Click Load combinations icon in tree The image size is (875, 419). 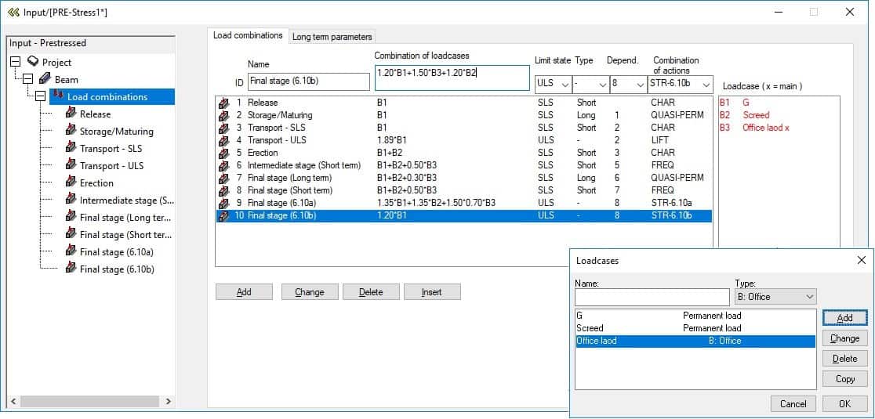point(57,96)
